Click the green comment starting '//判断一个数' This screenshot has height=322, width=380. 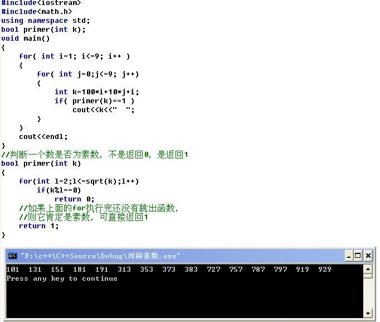click(95, 155)
